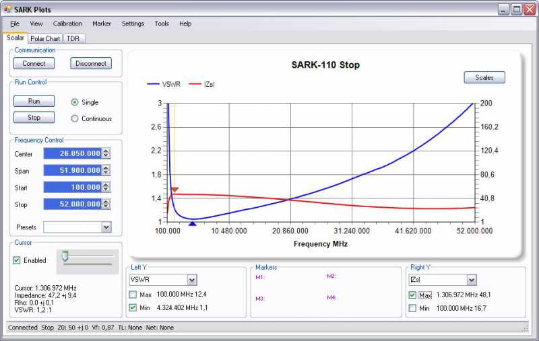Open the File menu
The image size is (539, 341).
coord(15,24)
